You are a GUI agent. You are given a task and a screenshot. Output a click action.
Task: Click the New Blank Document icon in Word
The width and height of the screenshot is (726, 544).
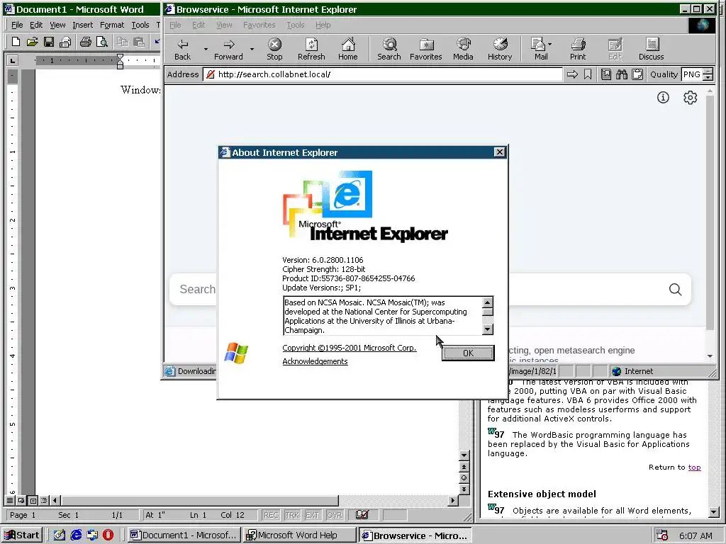[16, 42]
